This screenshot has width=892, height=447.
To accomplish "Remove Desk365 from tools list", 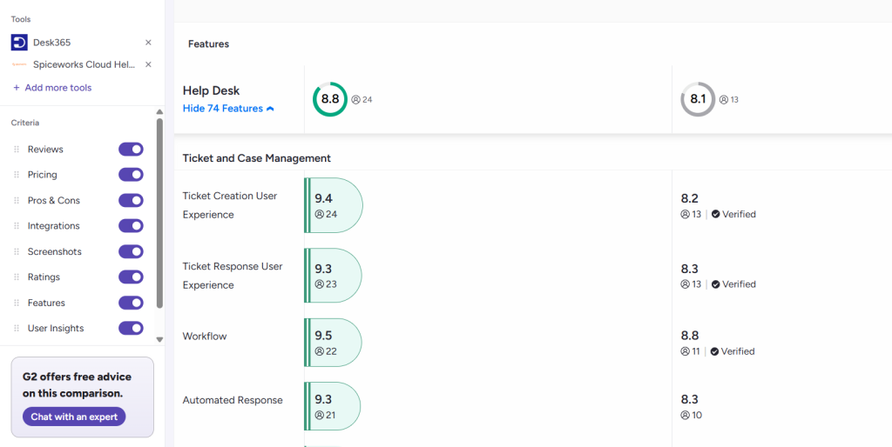I will [148, 43].
